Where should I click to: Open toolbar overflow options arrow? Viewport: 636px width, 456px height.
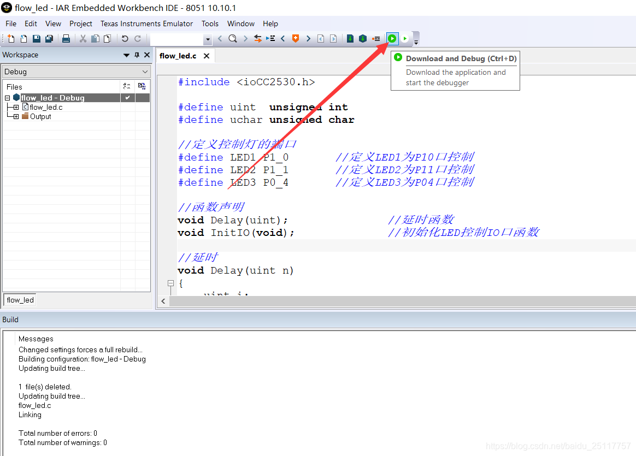[416, 42]
